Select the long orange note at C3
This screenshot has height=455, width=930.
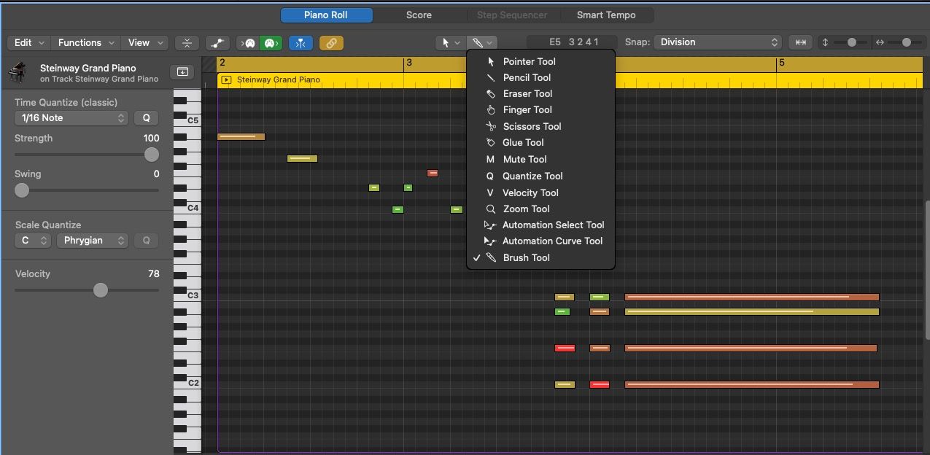coord(752,297)
